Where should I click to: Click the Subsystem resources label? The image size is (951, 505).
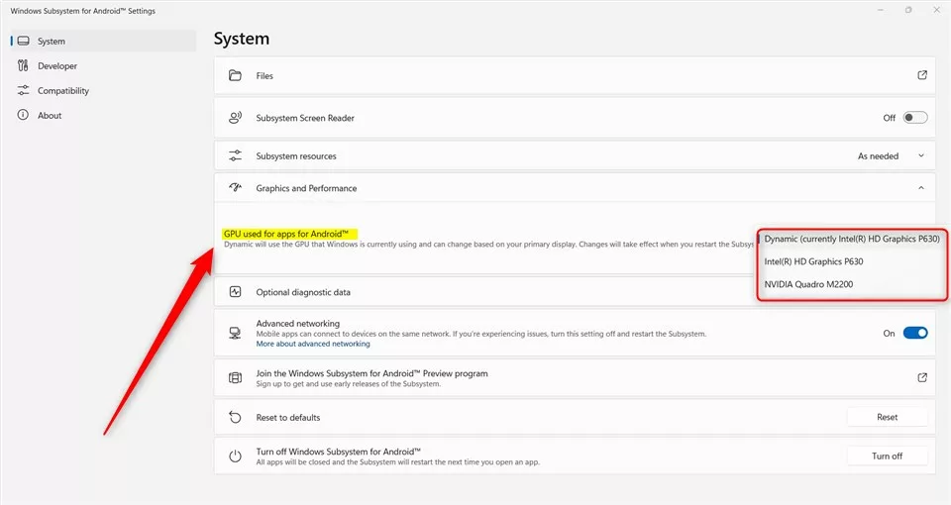(296, 155)
